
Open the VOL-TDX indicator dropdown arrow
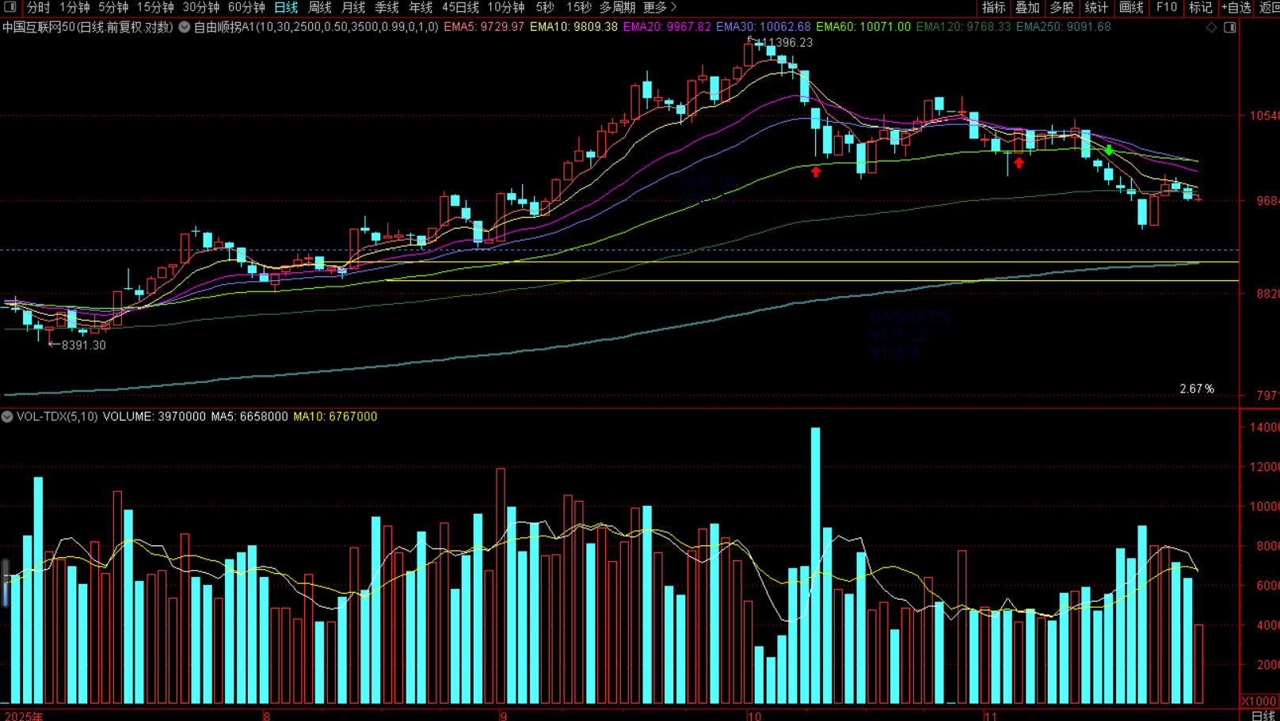(7, 416)
